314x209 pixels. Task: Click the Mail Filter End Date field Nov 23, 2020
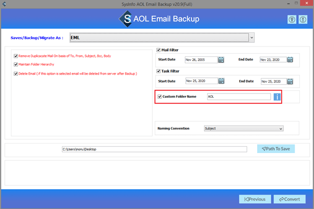tap(273, 60)
